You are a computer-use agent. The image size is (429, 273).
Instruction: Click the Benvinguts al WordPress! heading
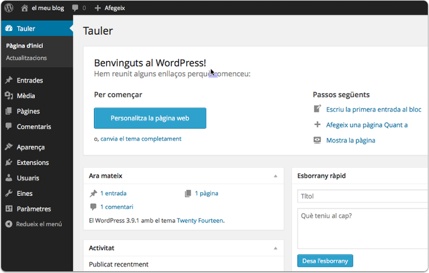[x=150, y=63]
